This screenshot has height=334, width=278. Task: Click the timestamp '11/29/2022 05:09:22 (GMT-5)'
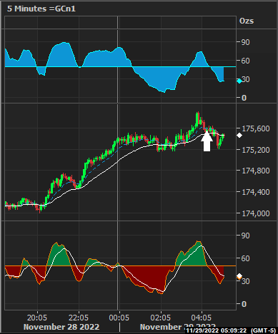231,330
